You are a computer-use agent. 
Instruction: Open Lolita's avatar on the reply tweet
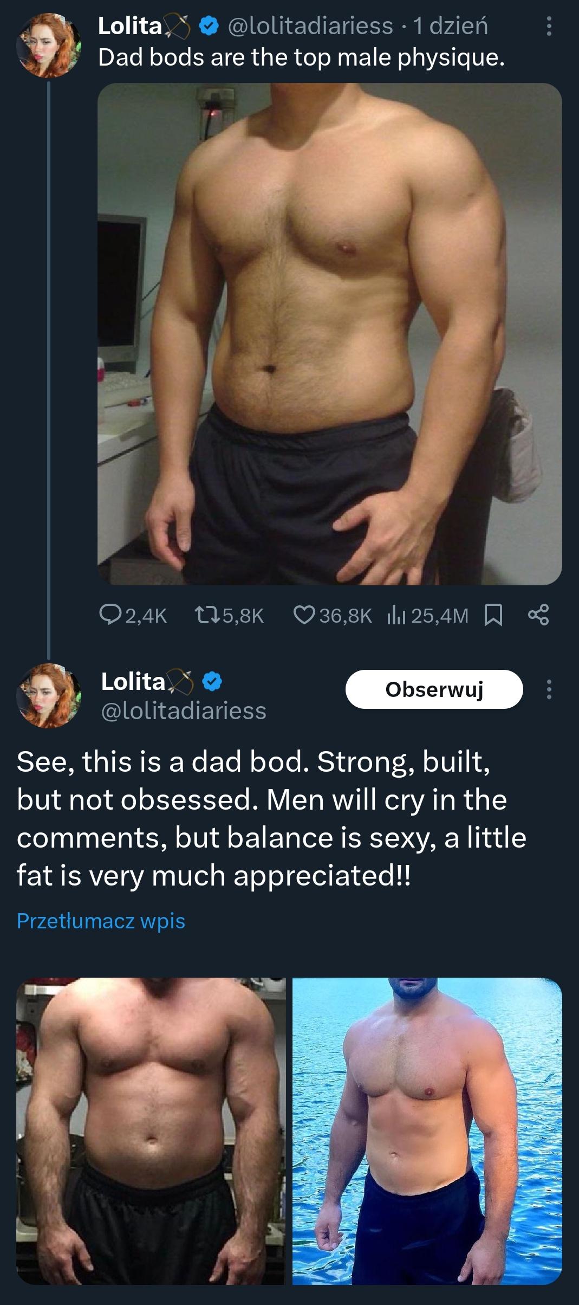(49, 696)
